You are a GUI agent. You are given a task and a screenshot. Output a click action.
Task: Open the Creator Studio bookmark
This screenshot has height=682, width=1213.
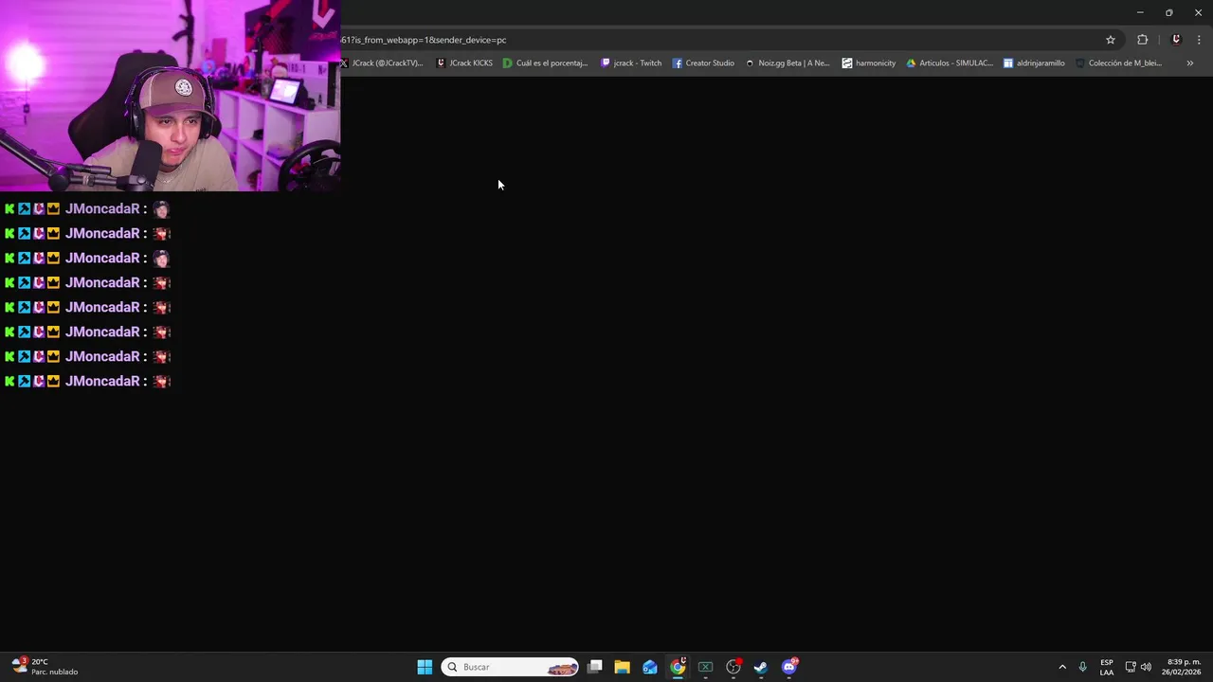[x=703, y=63]
